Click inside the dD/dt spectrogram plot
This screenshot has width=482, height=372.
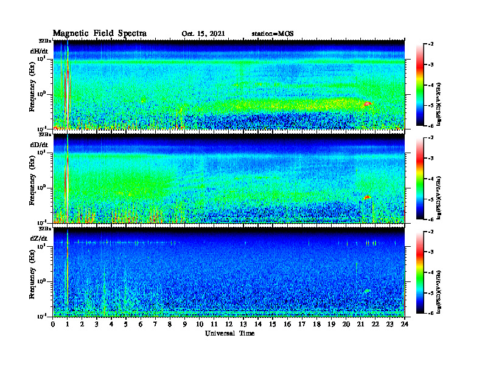tap(229, 179)
